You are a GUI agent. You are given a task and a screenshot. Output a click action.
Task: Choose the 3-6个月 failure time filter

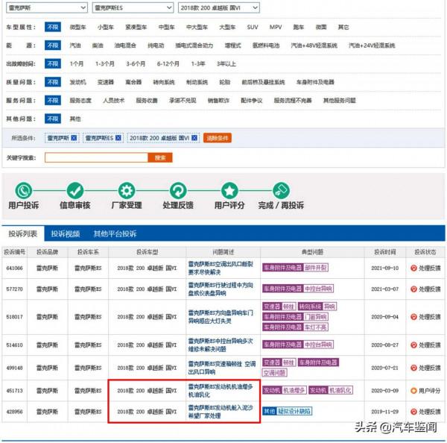(136, 63)
